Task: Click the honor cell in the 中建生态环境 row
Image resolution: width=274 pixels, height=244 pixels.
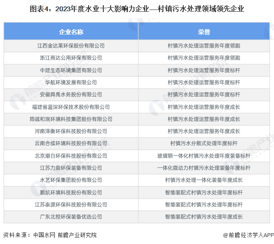Action: pos(204,70)
